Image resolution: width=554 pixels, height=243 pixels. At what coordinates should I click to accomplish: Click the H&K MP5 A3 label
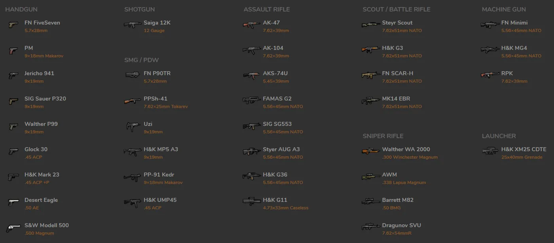pyautogui.click(x=161, y=149)
